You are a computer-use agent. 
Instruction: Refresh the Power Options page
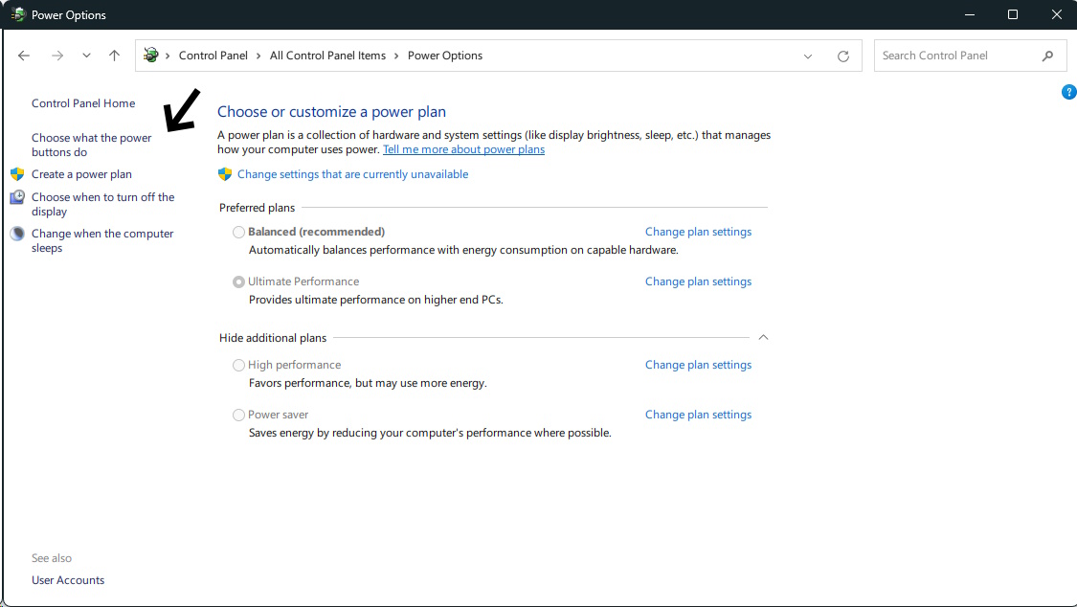842,56
